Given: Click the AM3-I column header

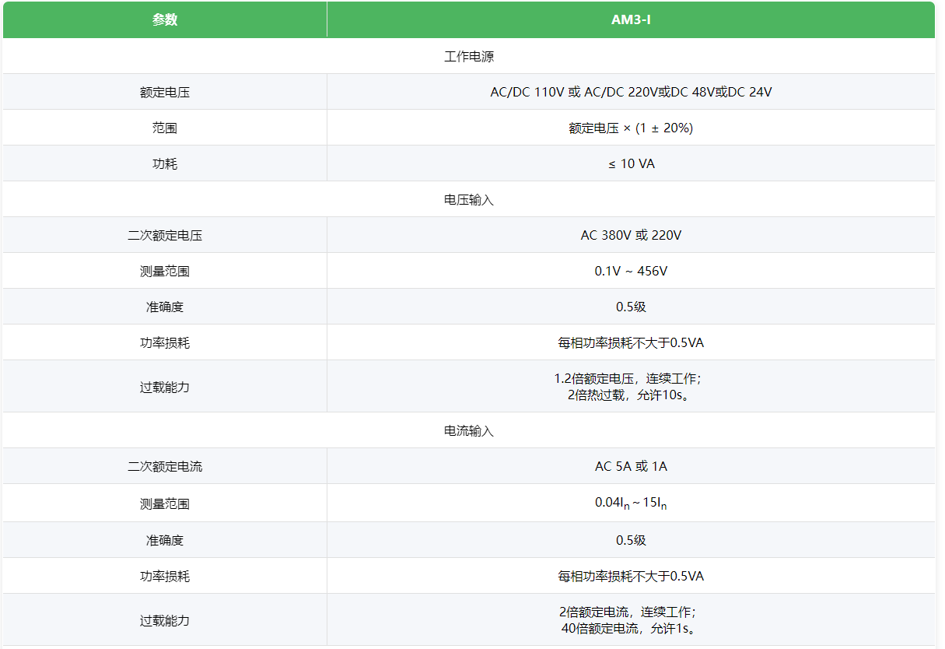Looking at the screenshot, I should (x=630, y=19).
